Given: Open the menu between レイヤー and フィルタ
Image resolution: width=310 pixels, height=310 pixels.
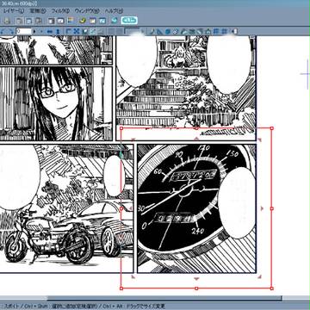Looking at the screenshot, I should [38, 11].
